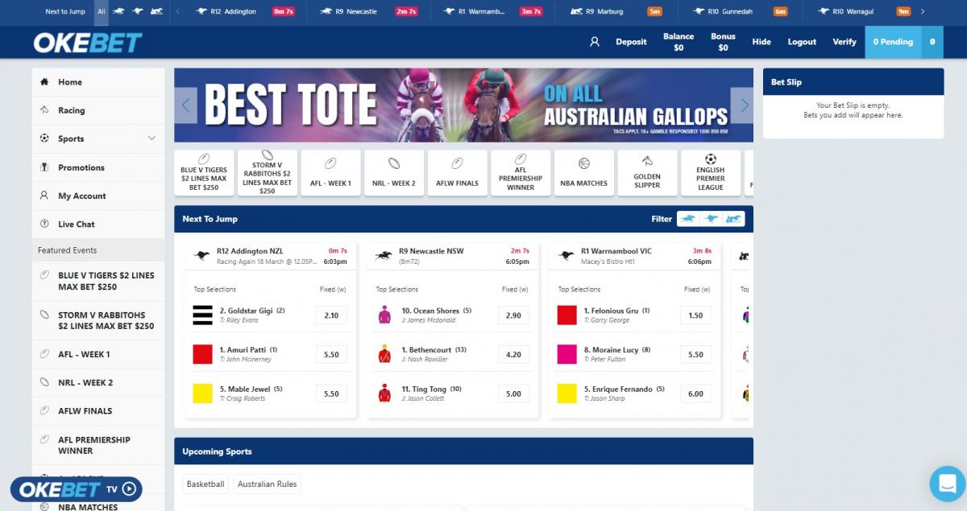
Task: Open R9 Newcastle in top race ticker
Action: 368,12
